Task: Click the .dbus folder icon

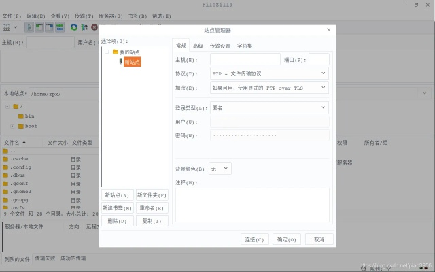Action: pyautogui.click(x=5, y=175)
